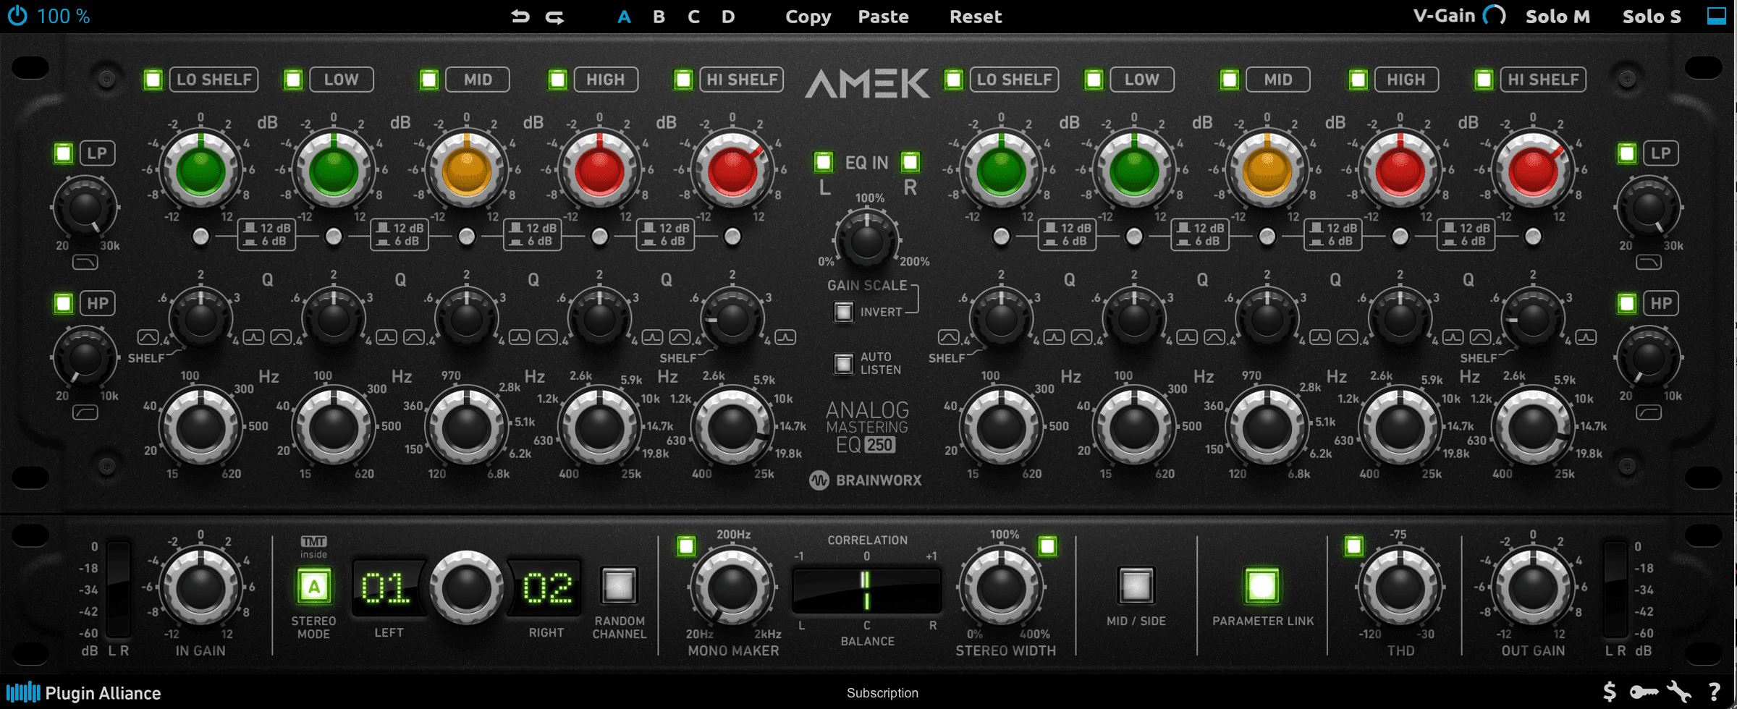
Task: Click the left HP filter slope icon
Action: click(x=85, y=412)
